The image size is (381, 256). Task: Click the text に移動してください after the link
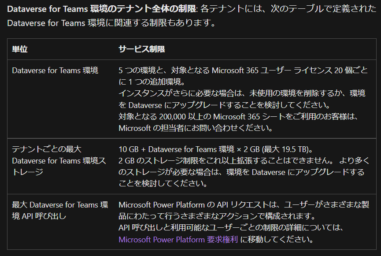(x=277, y=239)
